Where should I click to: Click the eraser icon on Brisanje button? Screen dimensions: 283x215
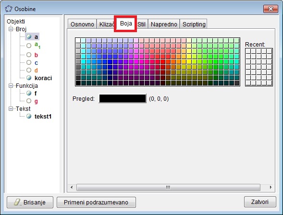[17, 202]
